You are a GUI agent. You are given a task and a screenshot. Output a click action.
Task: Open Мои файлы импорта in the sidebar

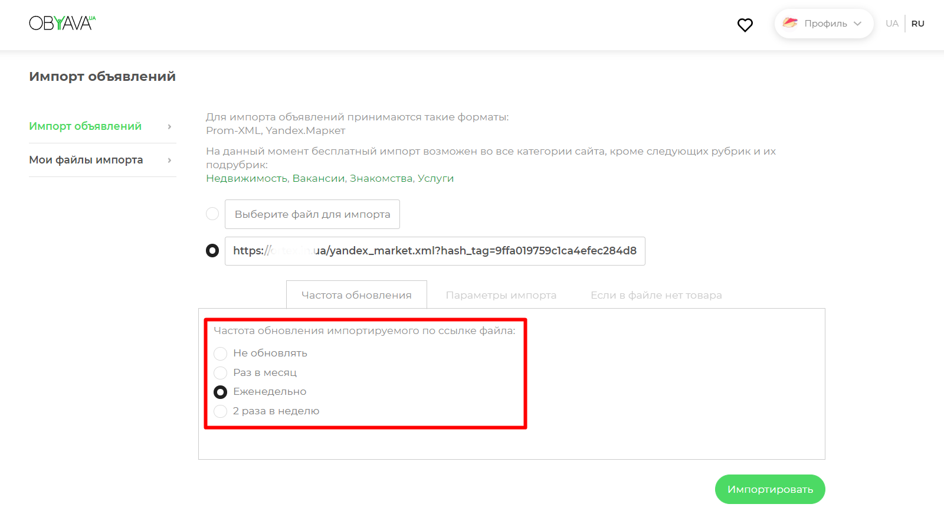tap(86, 160)
